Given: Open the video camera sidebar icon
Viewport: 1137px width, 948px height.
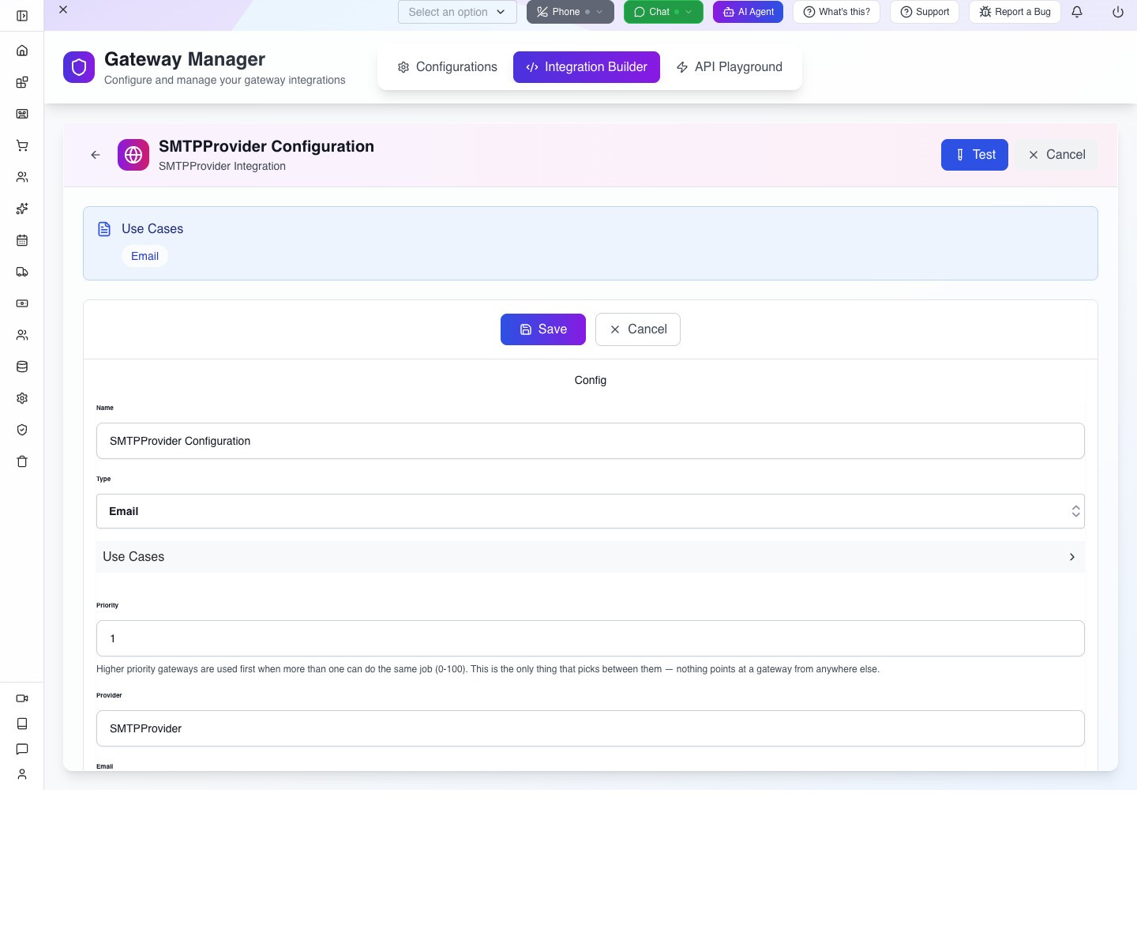Looking at the screenshot, I should pos(22,698).
